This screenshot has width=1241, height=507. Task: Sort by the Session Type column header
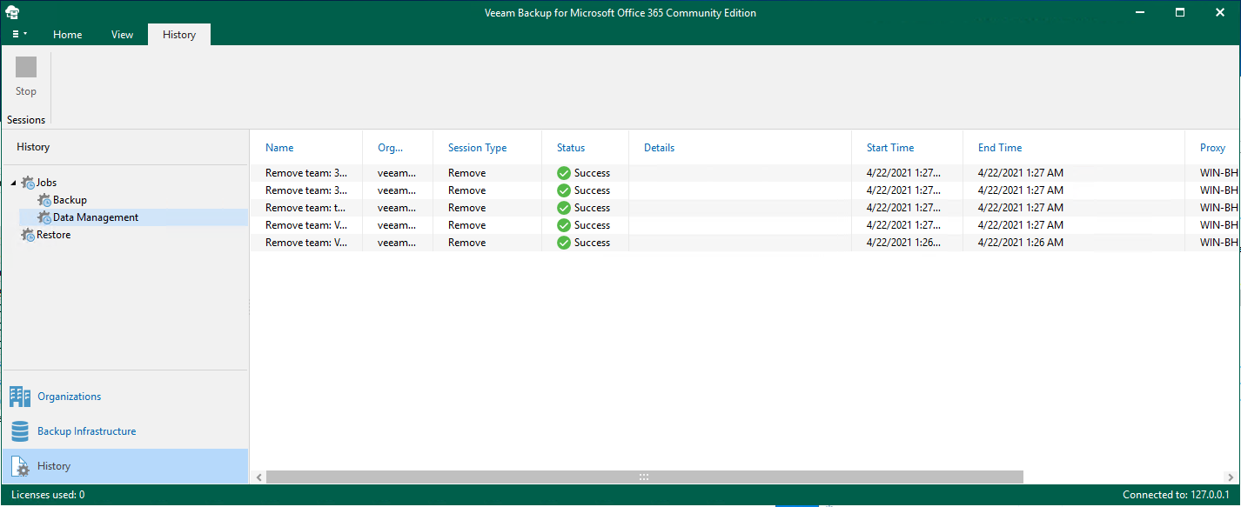[x=477, y=148]
